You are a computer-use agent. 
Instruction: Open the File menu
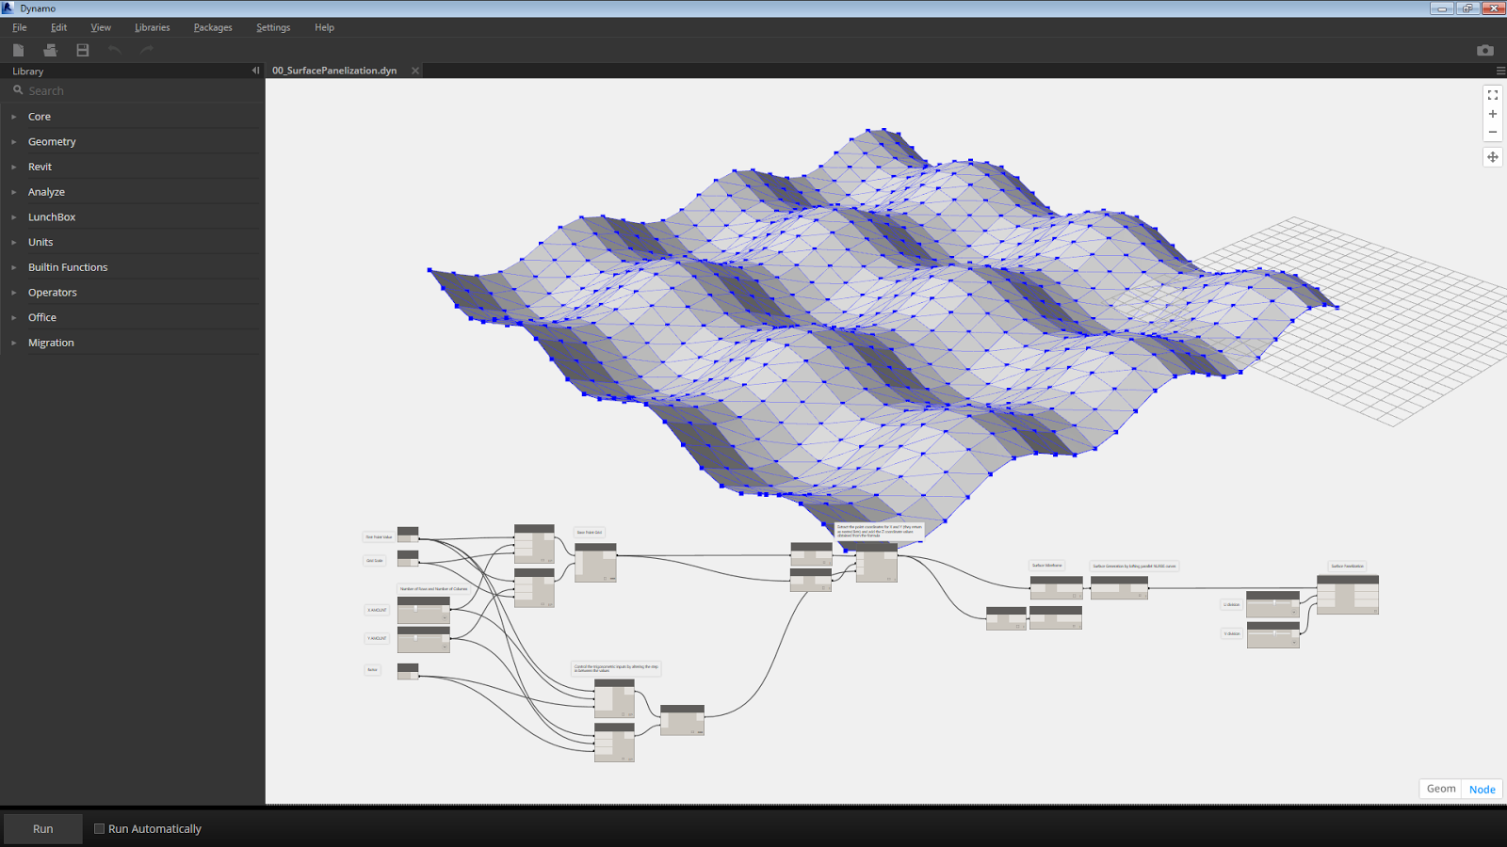(20, 27)
